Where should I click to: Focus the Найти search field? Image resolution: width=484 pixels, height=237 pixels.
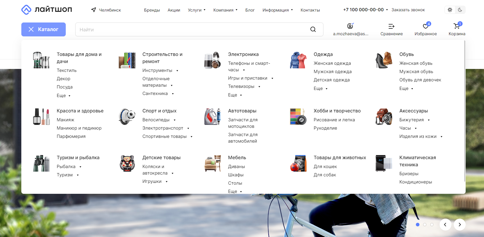point(199,29)
